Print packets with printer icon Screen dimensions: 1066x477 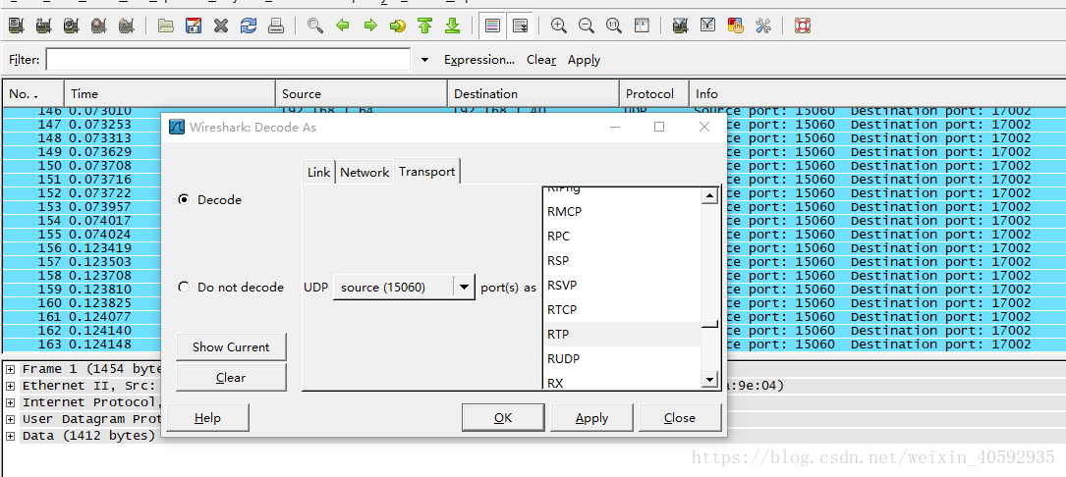275,26
